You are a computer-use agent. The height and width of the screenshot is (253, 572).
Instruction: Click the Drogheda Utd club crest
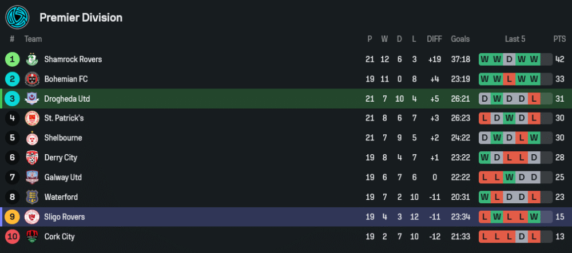[31, 99]
